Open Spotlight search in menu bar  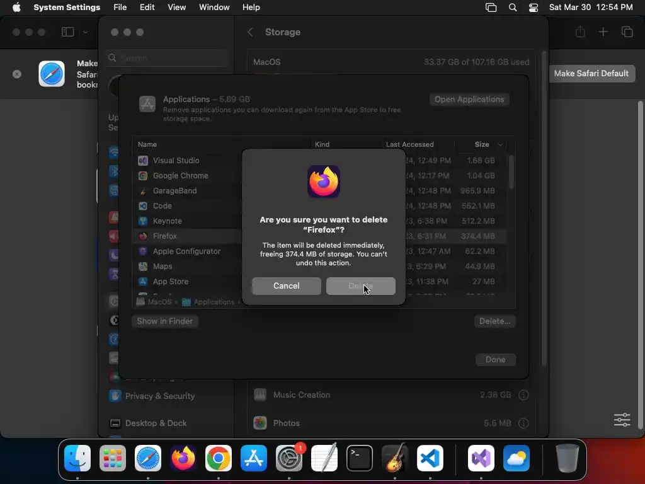pos(513,8)
